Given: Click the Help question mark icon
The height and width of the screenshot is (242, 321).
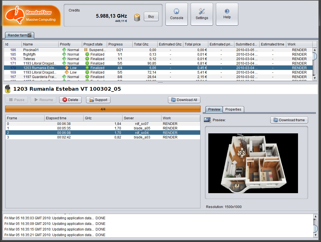Looking at the screenshot, I should point(227,11).
